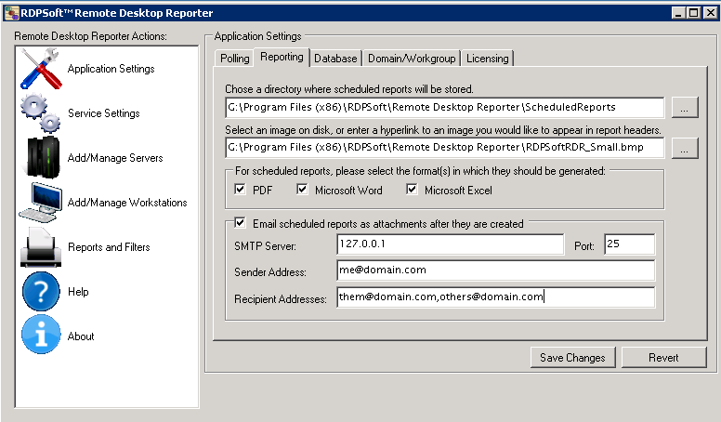Screen dimensions: 721x422
Task: Select the Reports and Filters label
Action: (109, 247)
